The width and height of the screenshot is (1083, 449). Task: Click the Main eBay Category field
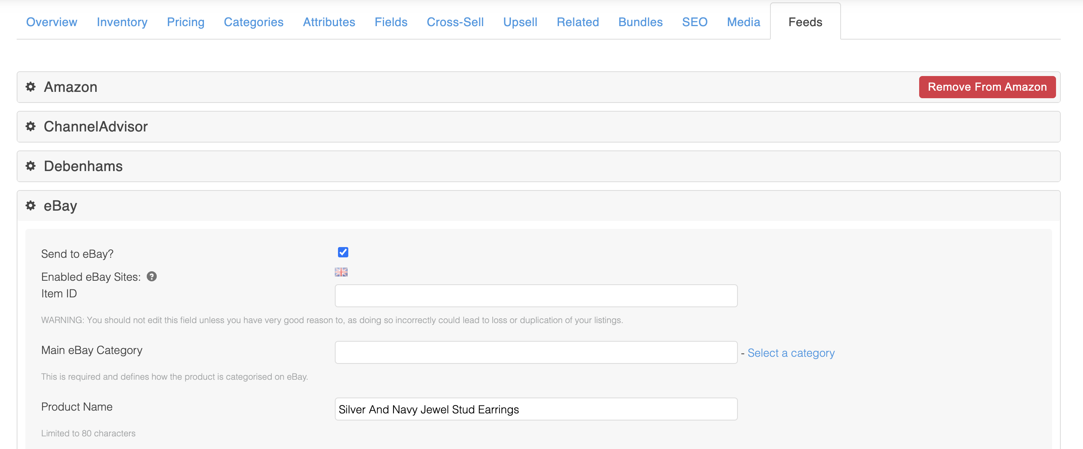(x=536, y=352)
